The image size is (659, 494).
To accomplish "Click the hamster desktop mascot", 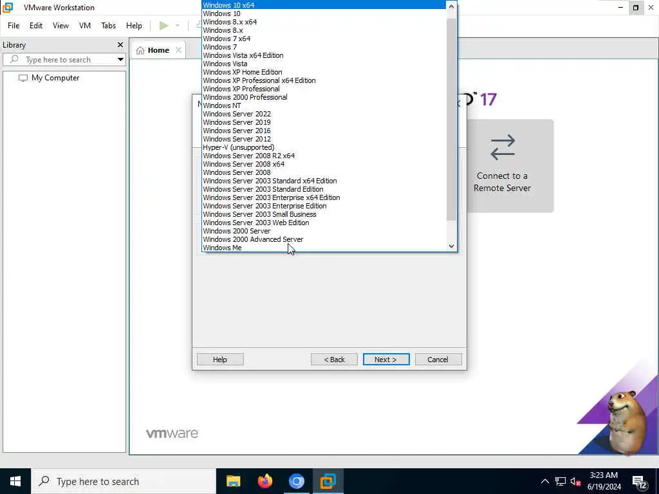I will tap(626, 422).
